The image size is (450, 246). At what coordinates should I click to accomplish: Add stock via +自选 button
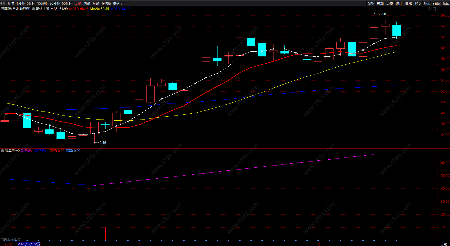437,3
